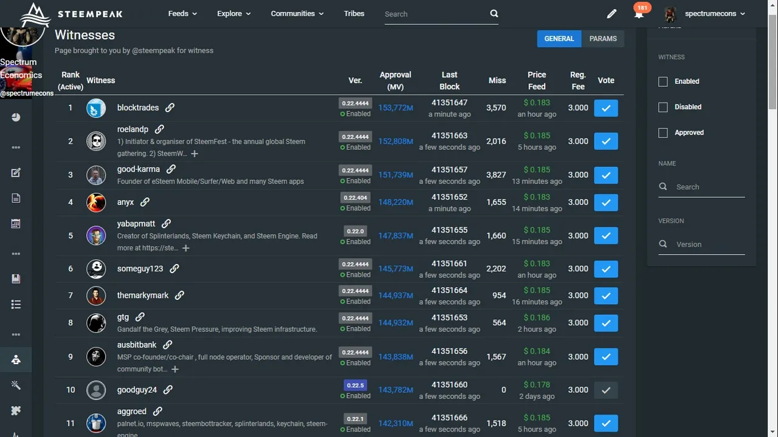The height and width of the screenshot is (437, 778).
Task: Sort by Rank (Active) column header
Action: pyautogui.click(x=71, y=81)
